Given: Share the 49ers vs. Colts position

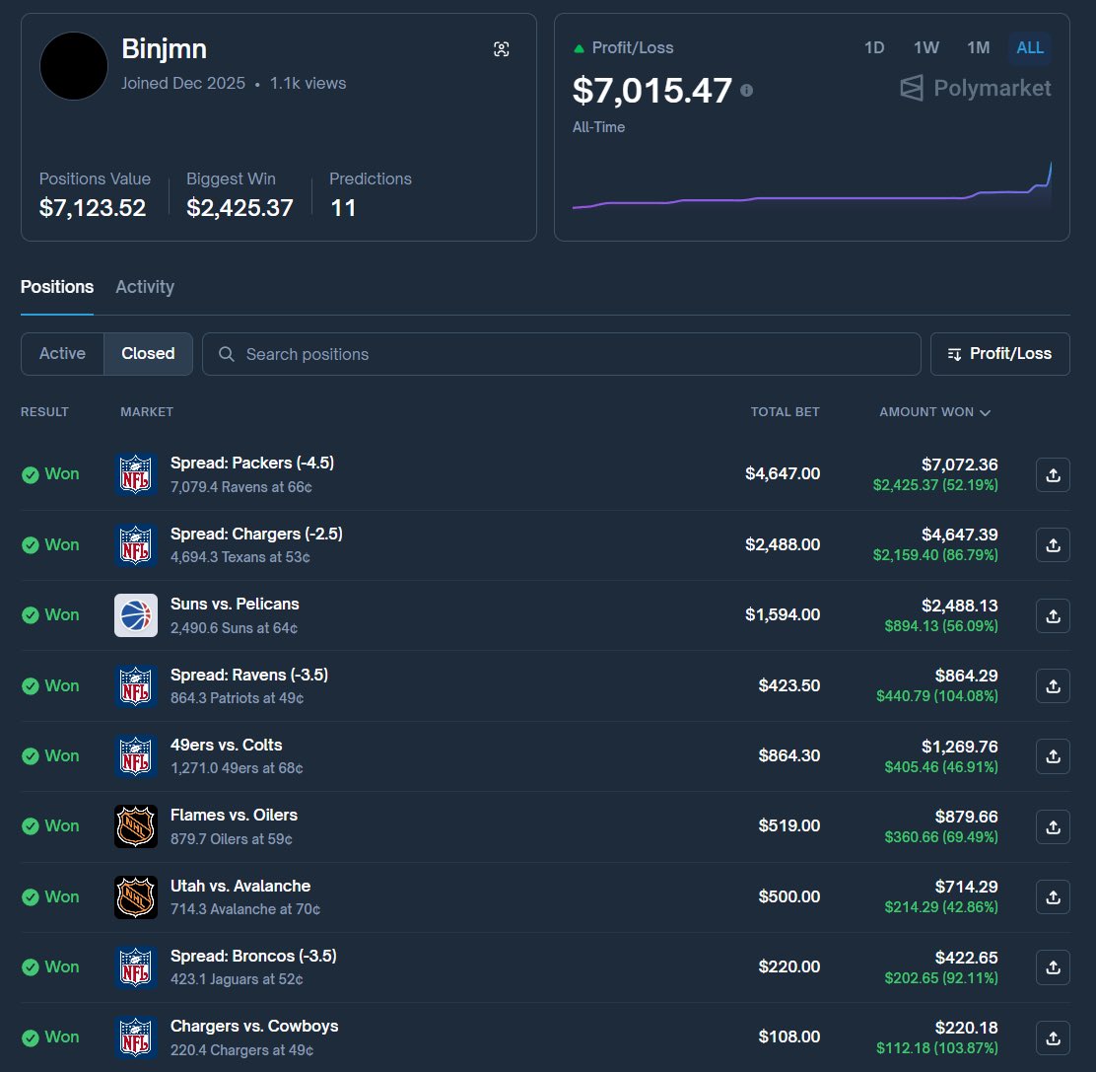Looking at the screenshot, I should click(1053, 756).
